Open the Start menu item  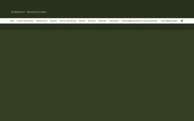[x=12, y=21]
